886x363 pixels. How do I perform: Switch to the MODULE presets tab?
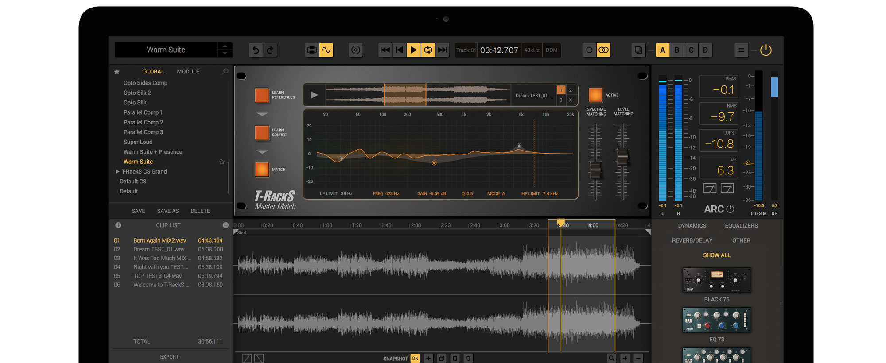coord(188,72)
